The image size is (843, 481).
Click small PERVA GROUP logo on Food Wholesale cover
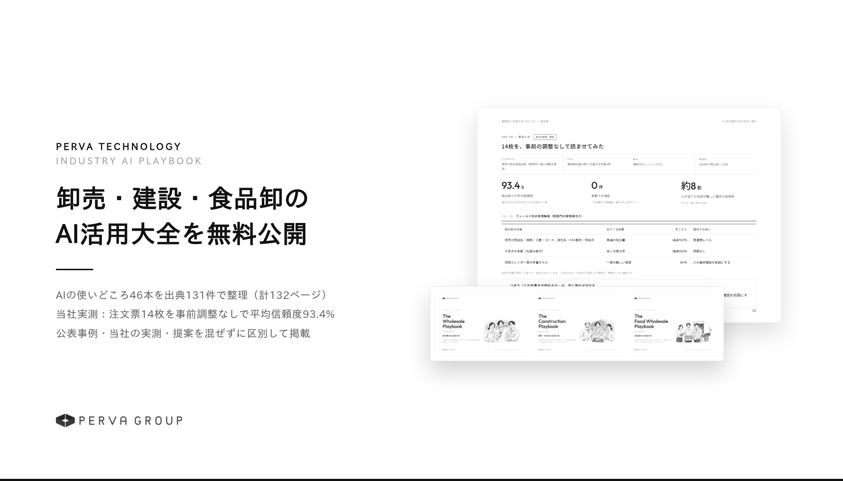tap(643, 298)
